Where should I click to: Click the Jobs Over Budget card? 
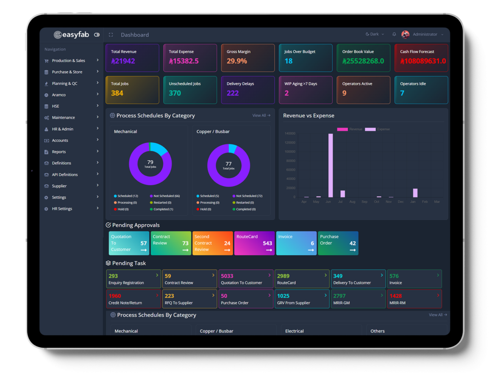tap(306, 58)
